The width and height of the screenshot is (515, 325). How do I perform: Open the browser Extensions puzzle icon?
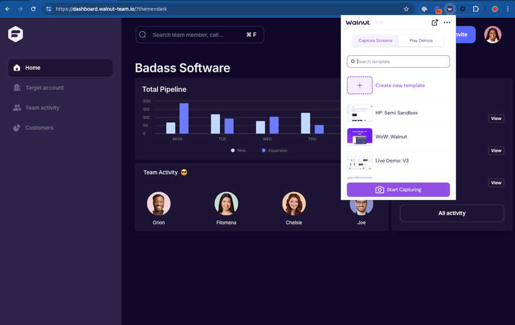tap(475, 9)
